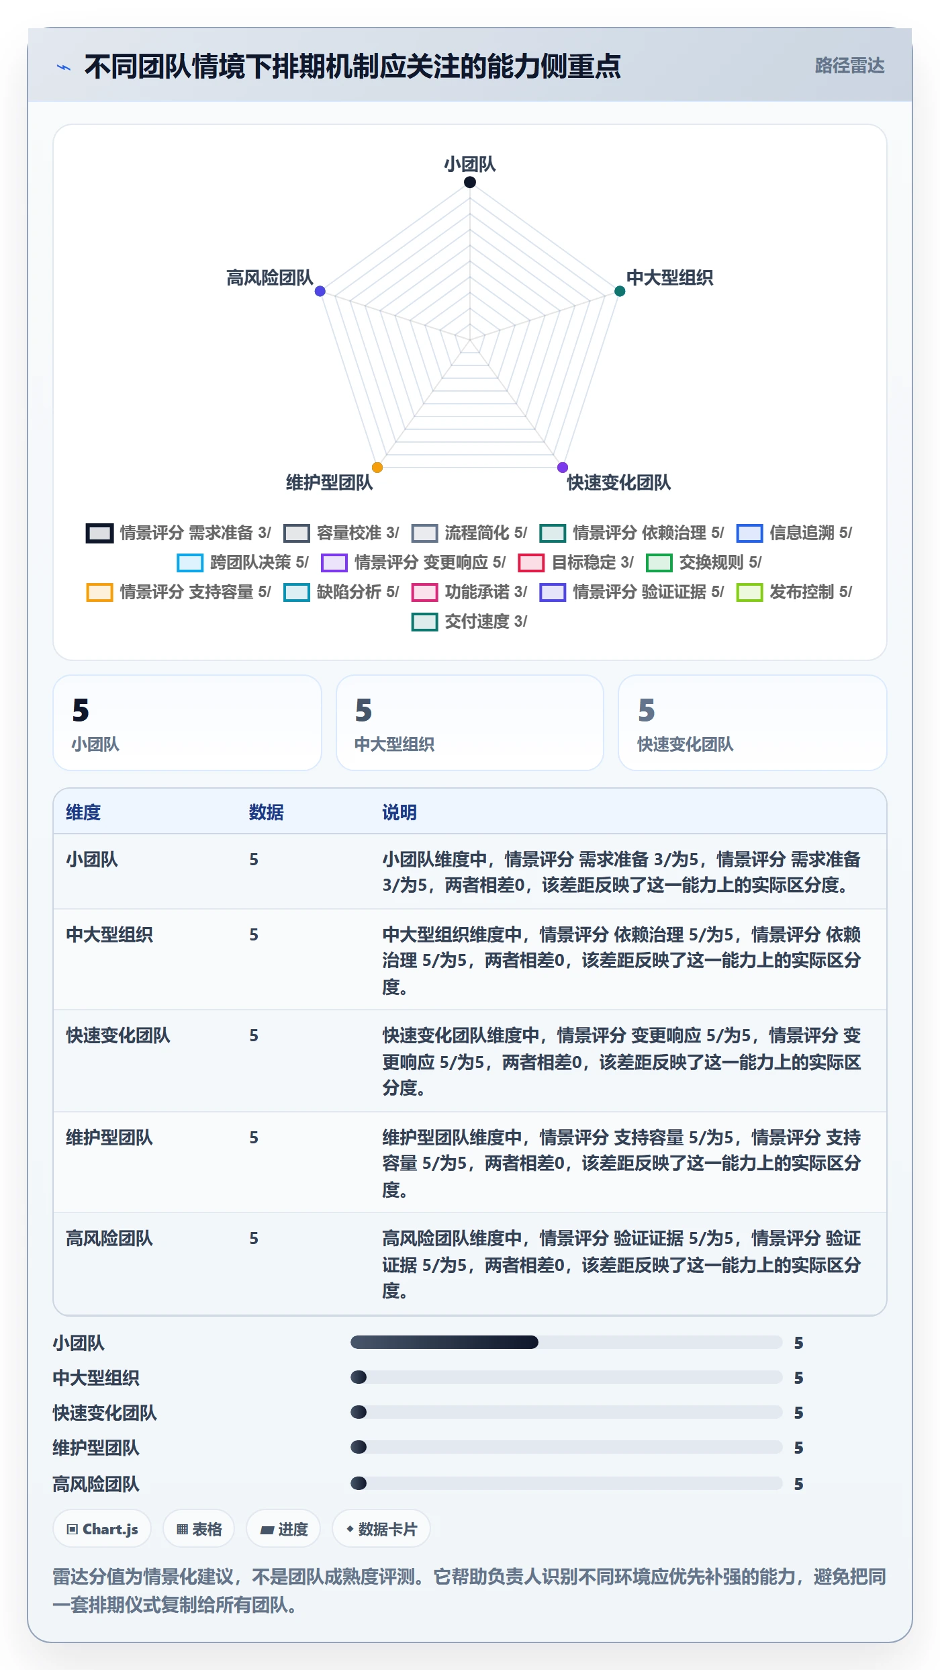Hide the 流程简化 5/ dataset in legend

pyautogui.click(x=469, y=533)
